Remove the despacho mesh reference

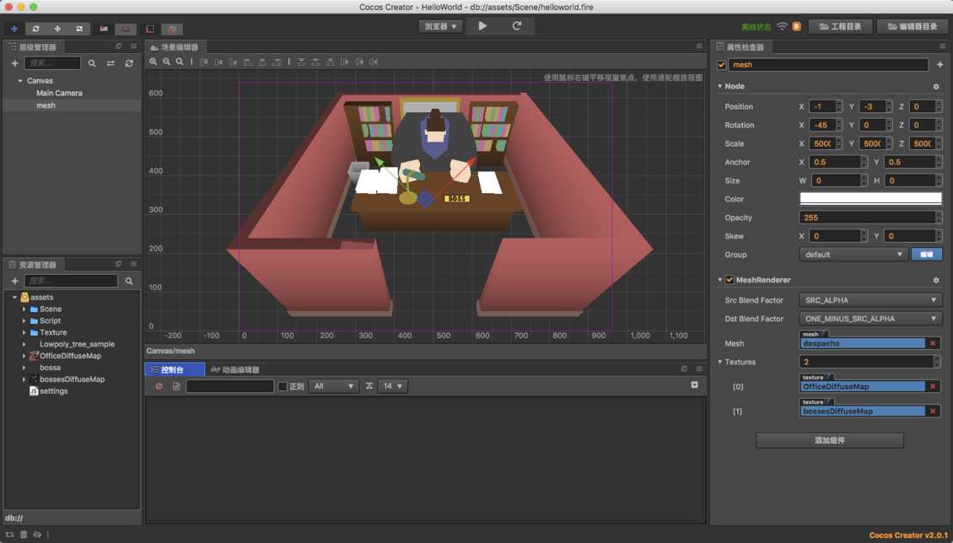[x=933, y=343]
